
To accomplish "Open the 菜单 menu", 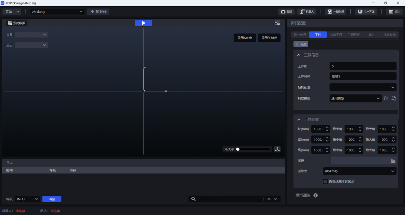I will tap(12, 12).
